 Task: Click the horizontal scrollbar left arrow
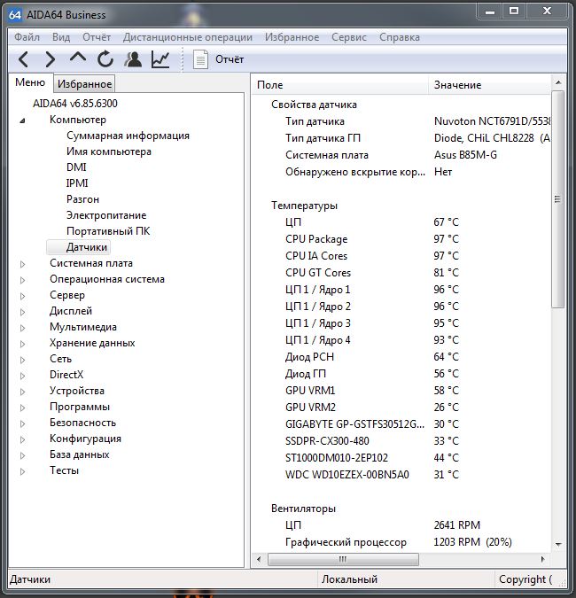click(x=259, y=560)
